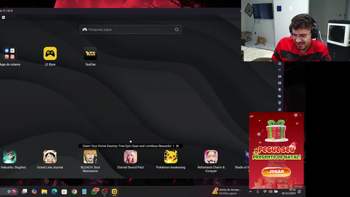350x197 pixels.
Task: Click the JOGAR button in the Christmas ad
Action: [276, 172]
